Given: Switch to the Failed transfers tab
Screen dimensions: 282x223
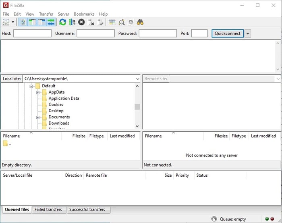Looking at the screenshot, I should 48,210.
